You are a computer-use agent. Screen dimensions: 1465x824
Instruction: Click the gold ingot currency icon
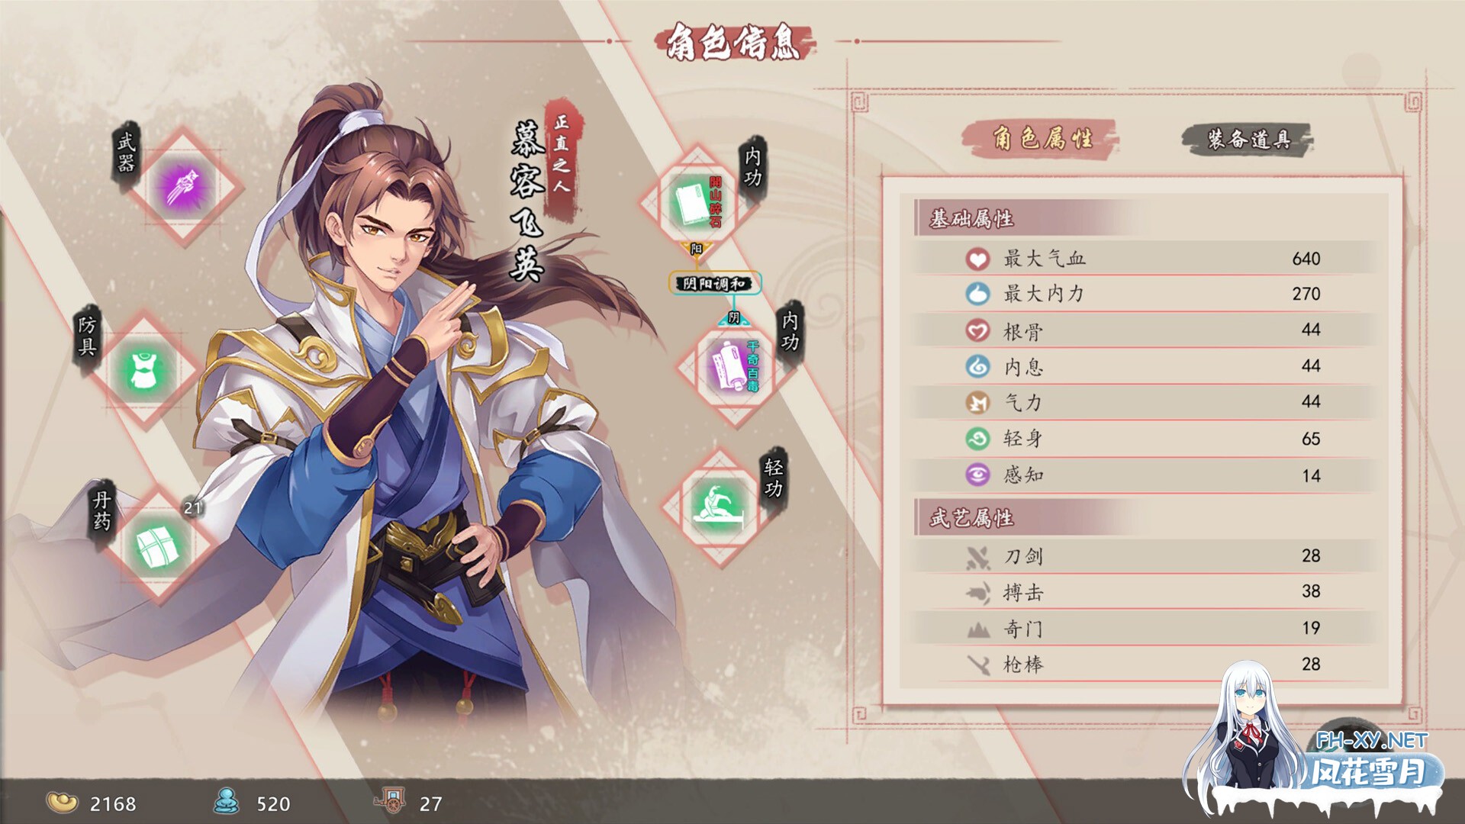pos(63,801)
